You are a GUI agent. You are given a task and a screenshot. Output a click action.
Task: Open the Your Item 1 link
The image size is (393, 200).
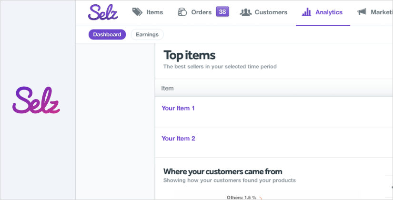coord(178,108)
